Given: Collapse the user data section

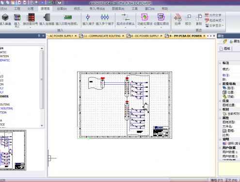Looking at the screenshot, I should (220, 148).
